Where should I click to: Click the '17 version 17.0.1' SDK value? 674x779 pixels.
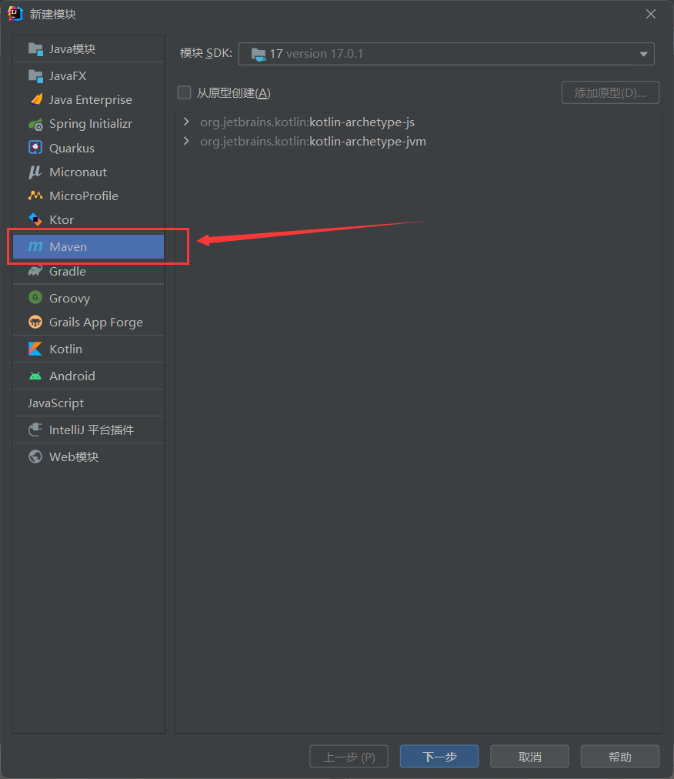[x=316, y=54]
